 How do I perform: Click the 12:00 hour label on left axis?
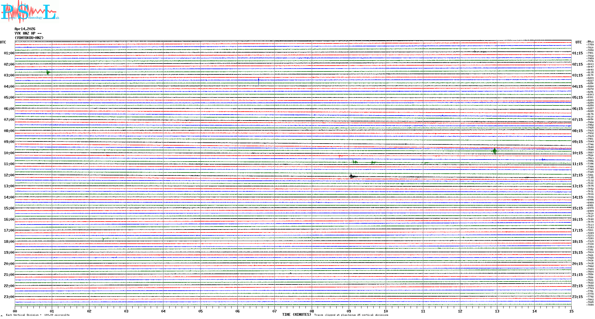click(x=9, y=175)
